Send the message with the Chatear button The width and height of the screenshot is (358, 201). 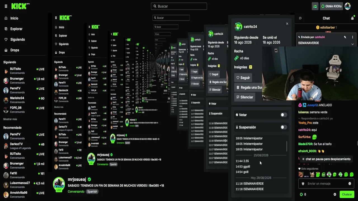[x=347, y=194]
